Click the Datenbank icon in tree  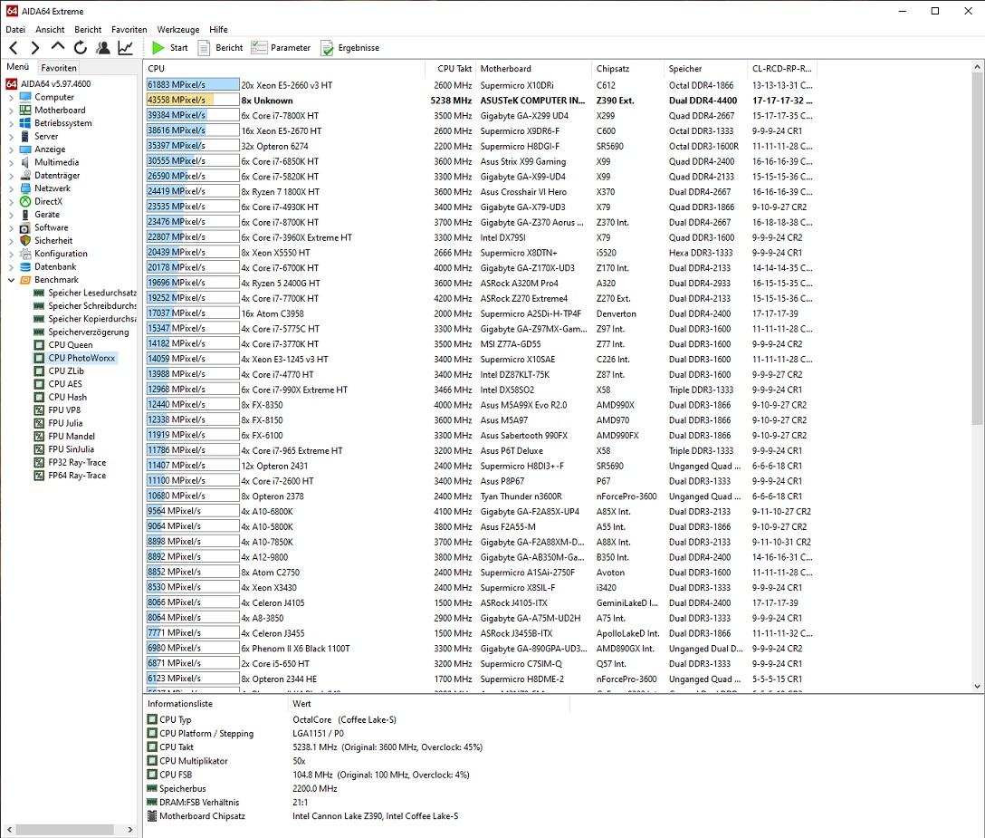click(x=25, y=266)
